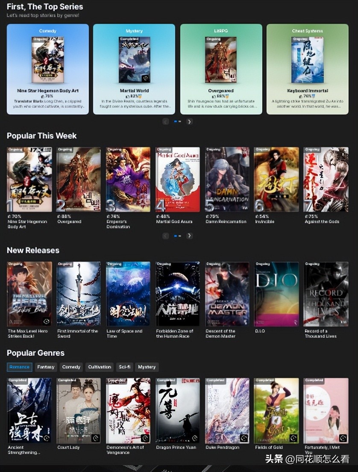Open rank 5 Damn Reincarnation cover
358x472 pixels.
[227, 180]
